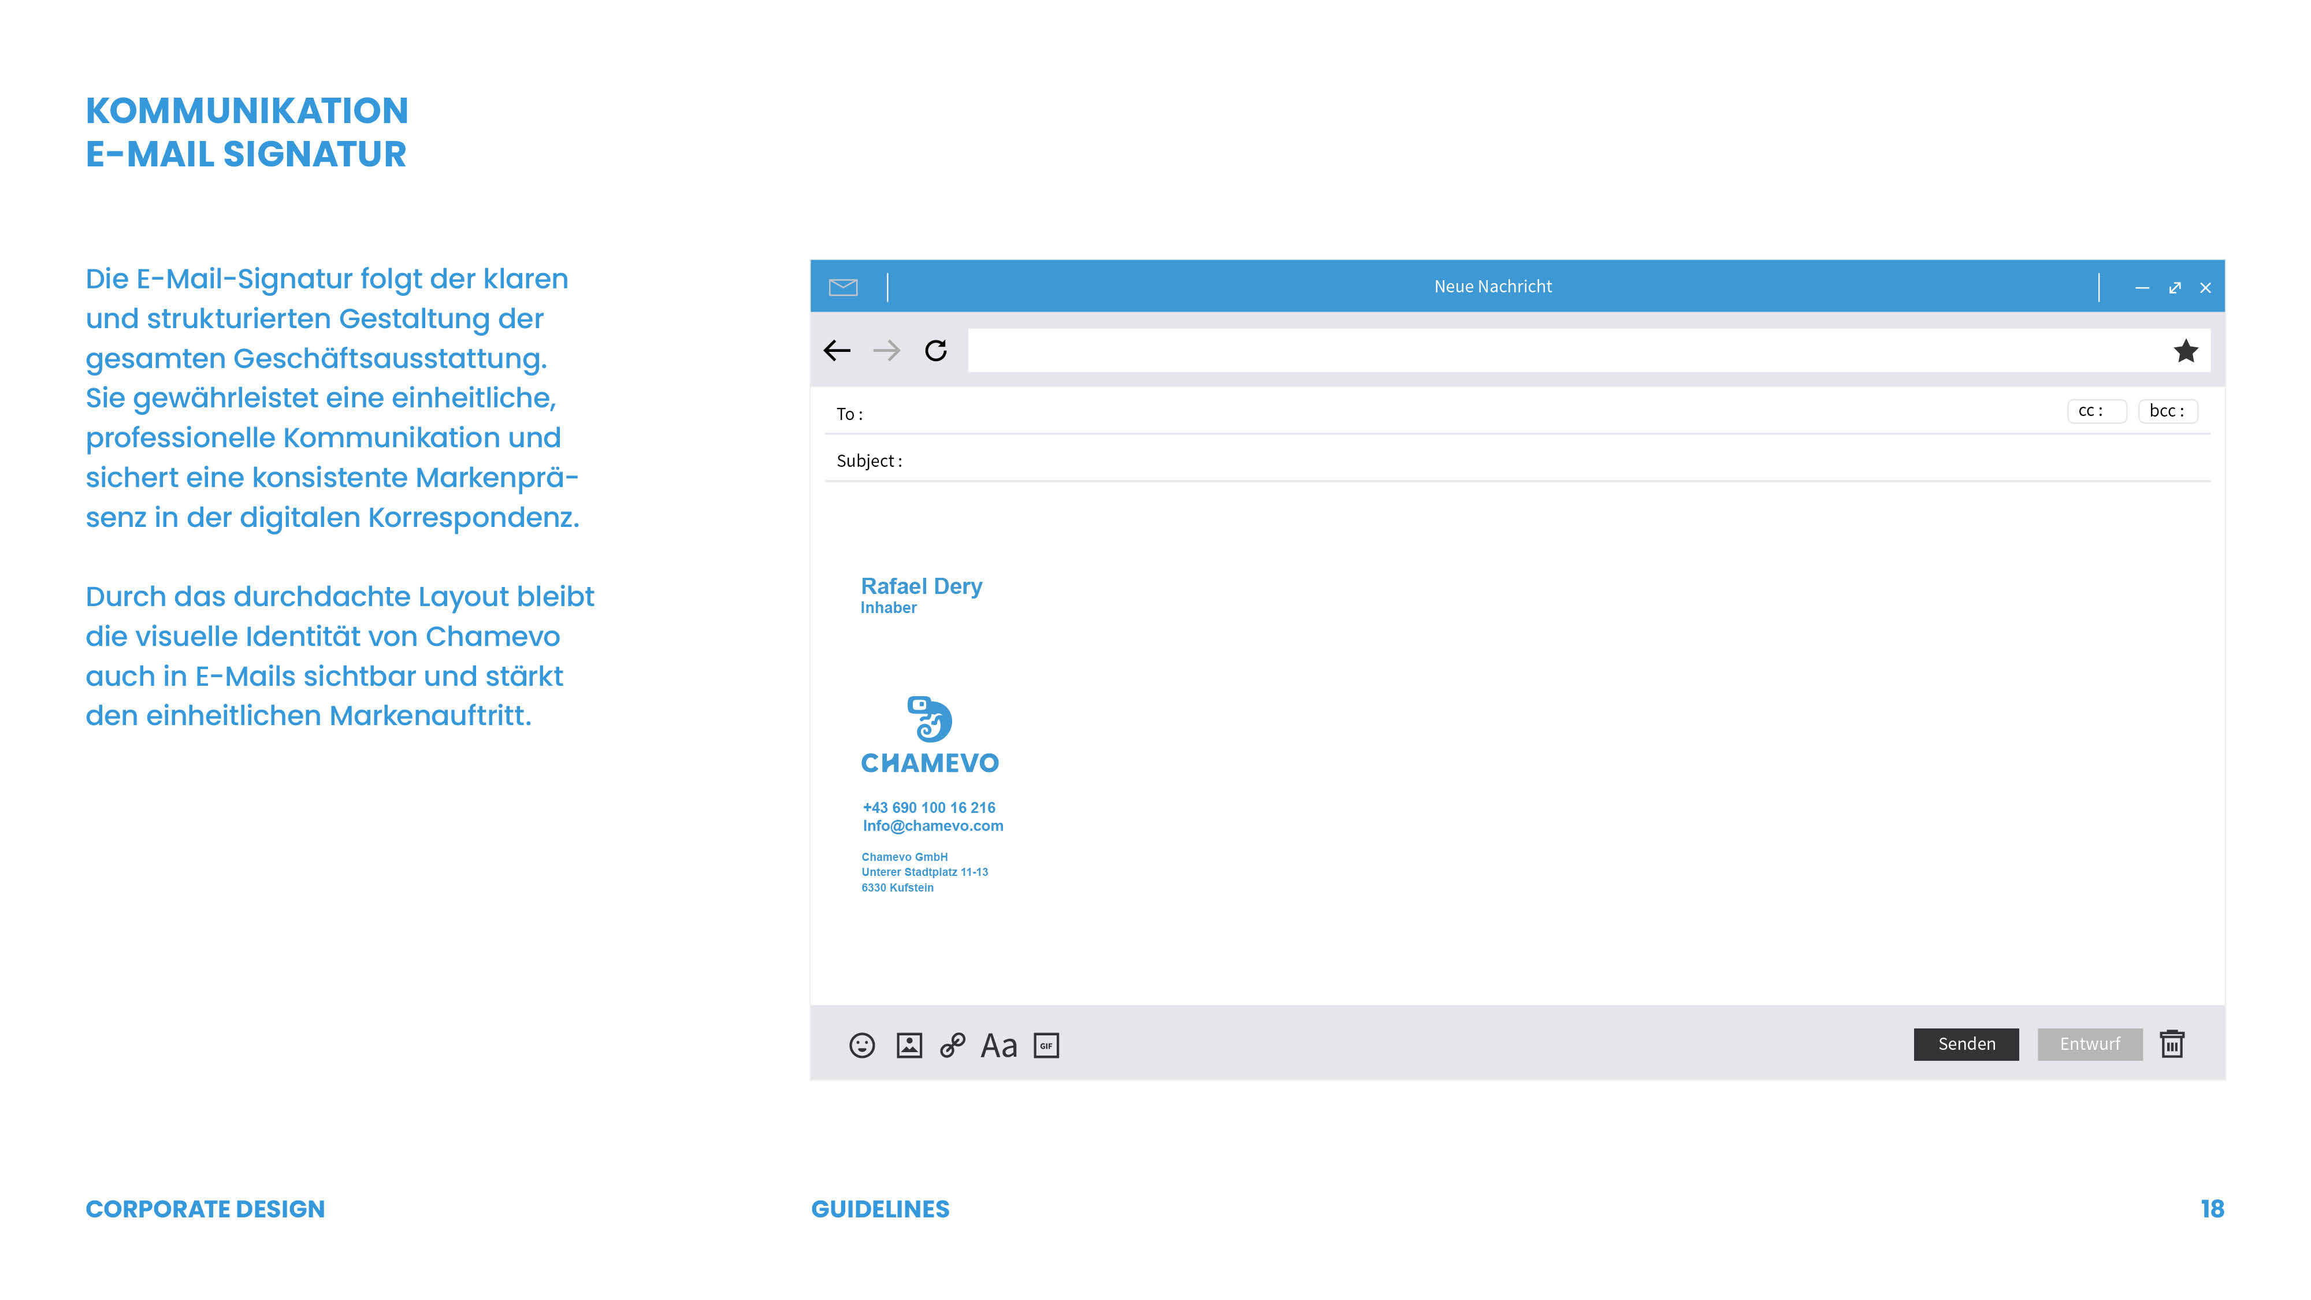Click the insert image icon
2311x1300 pixels.
click(909, 1045)
